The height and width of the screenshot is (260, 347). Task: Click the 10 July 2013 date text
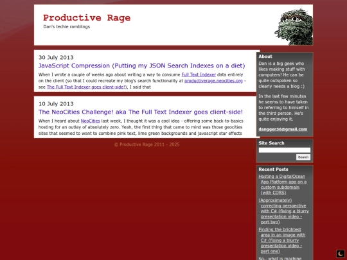pyautogui.click(x=56, y=104)
